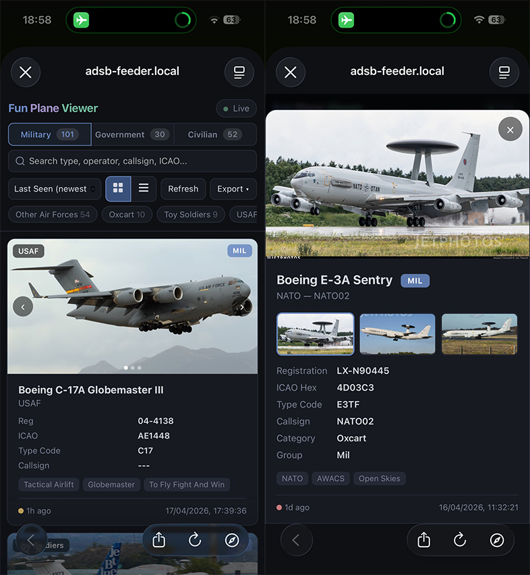Viewport: 530px width, 575px height.
Task: Open the compass browser icon on right
Action: [x=497, y=540]
